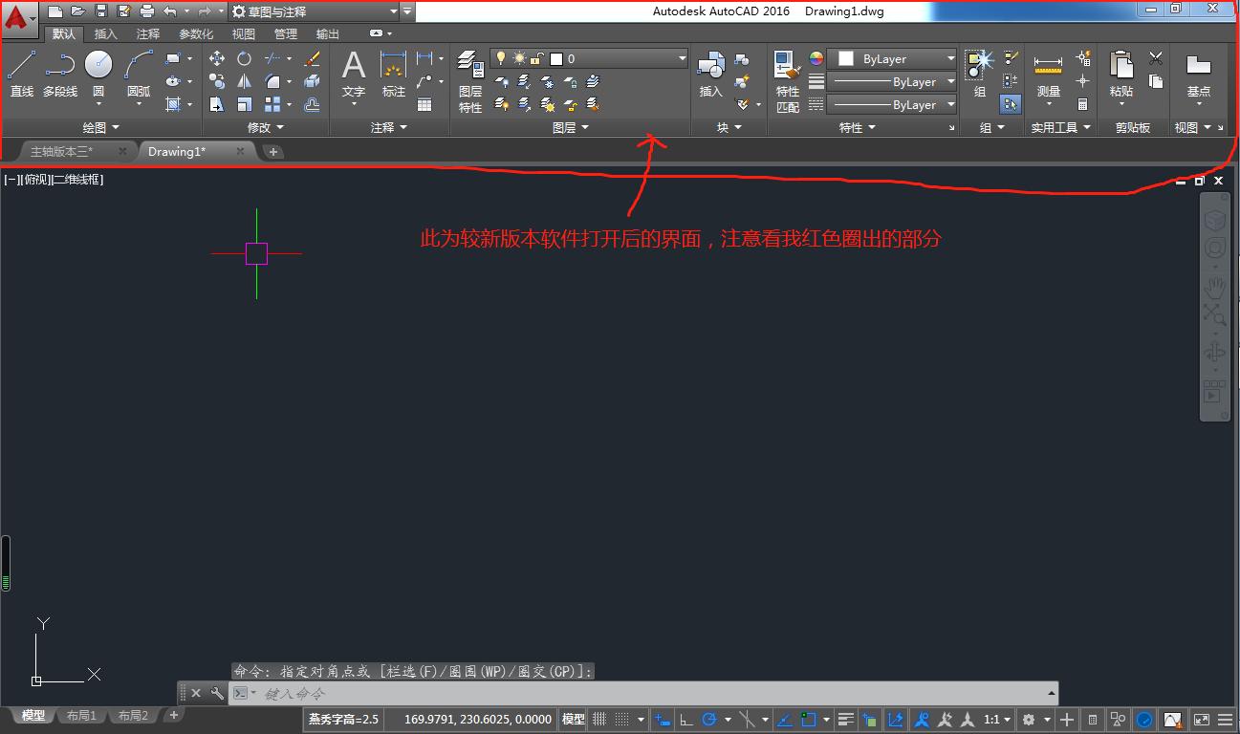The width and height of the screenshot is (1240, 734).
Task: Click the Offset tool icon
Action: tap(312, 105)
